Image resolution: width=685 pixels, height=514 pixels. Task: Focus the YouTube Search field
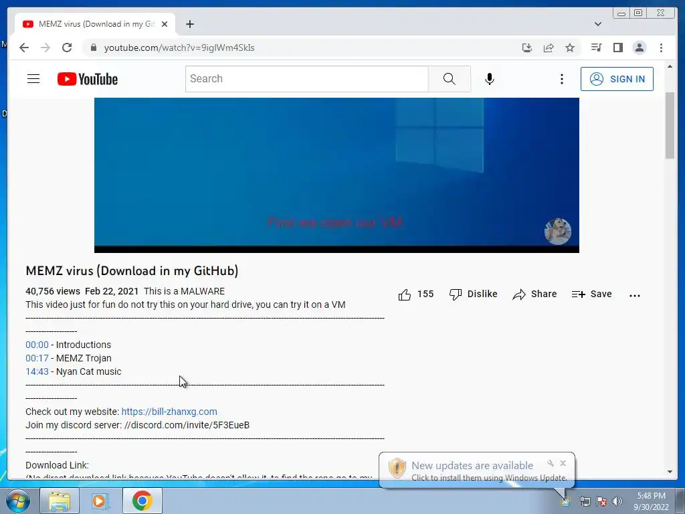tap(306, 79)
